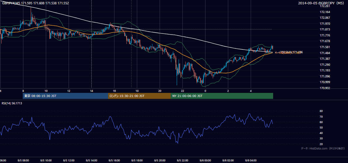The height and width of the screenshot is (163, 348).
Task: Click hour tick 16 under the candlestick chart
Action: (x=114, y=91)
